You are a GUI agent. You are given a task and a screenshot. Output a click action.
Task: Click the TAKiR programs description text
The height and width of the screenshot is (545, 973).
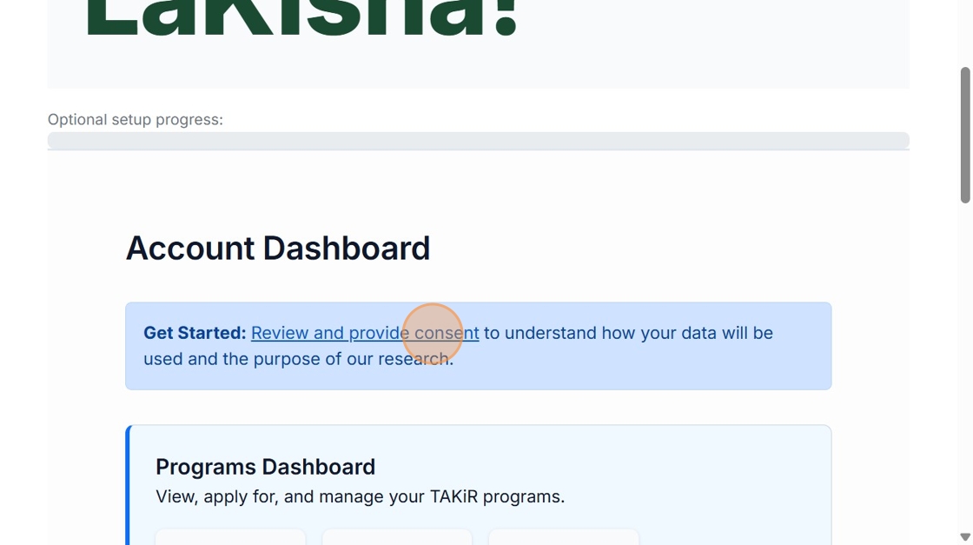point(360,497)
